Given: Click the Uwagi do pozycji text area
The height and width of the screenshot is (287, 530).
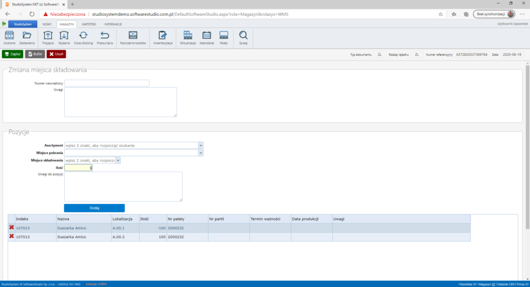Looking at the screenshot, I should (x=124, y=186).
